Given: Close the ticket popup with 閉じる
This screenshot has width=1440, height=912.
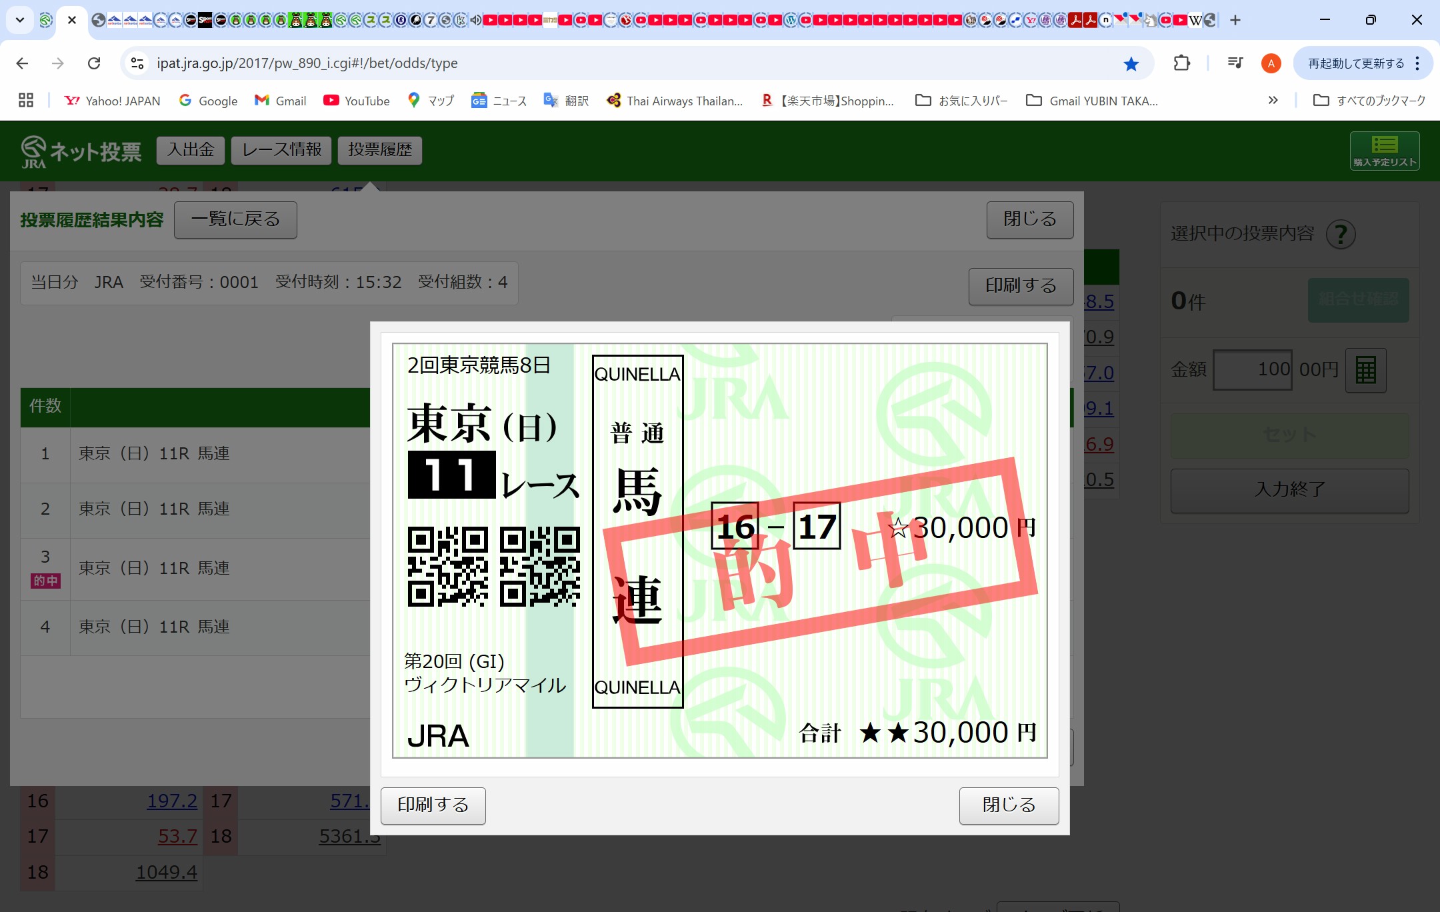Looking at the screenshot, I should (1009, 805).
